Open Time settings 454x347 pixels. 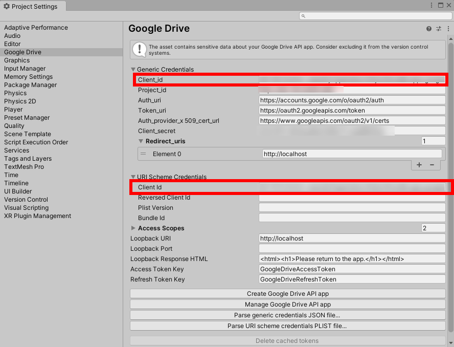pyautogui.click(x=11, y=175)
